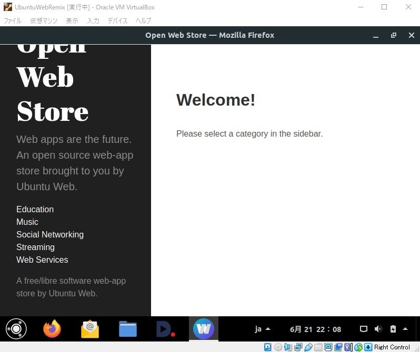Open the デバイス menu
The image size is (420, 352).
[117, 20]
